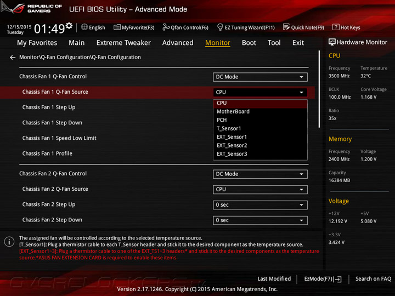
Task: Click CPU frequency value 3500 MHz
Action: coord(339,76)
